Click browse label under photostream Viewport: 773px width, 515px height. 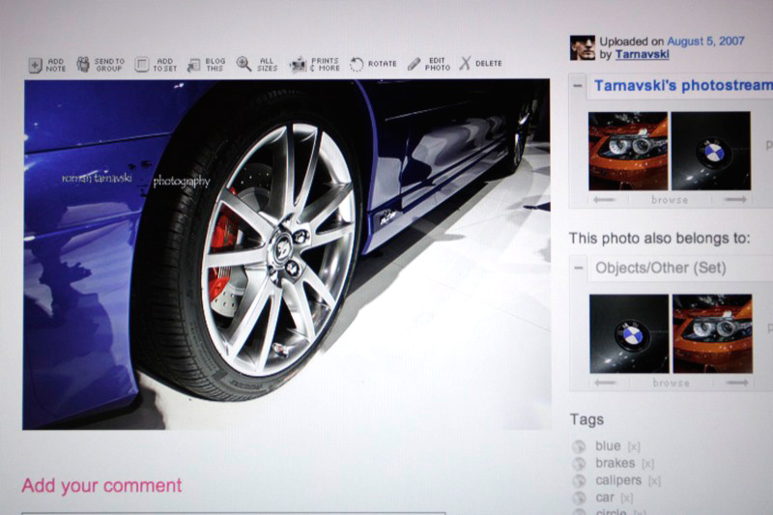[670, 200]
